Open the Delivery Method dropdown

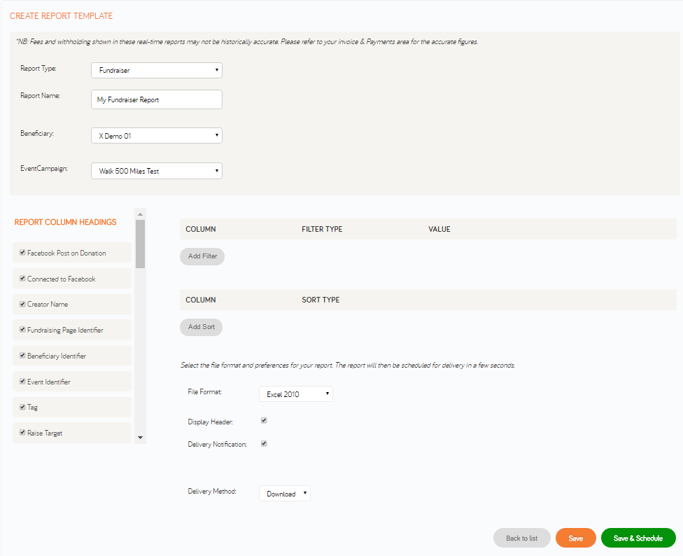284,493
